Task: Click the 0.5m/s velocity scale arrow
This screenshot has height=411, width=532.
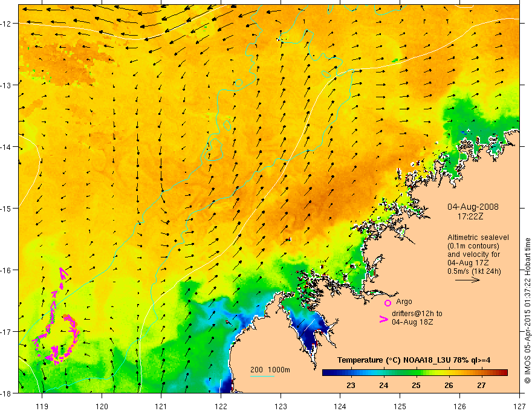Action: coord(467,280)
